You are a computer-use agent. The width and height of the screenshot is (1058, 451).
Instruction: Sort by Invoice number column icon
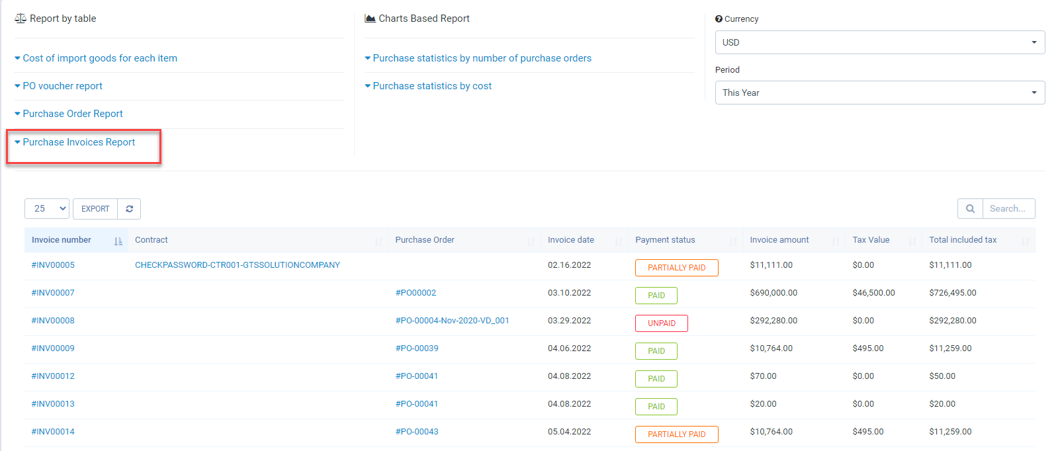tap(118, 241)
